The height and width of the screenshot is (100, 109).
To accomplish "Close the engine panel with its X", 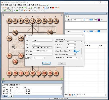I will point(106,13).
